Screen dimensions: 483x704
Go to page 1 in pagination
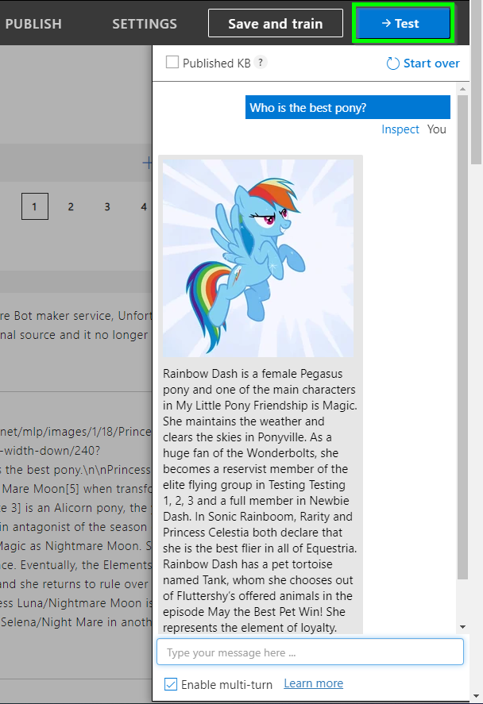(35, 206)
